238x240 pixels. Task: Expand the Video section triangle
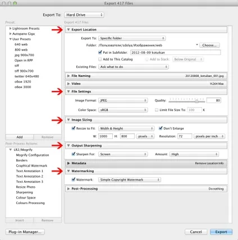(x=68, y=84)
